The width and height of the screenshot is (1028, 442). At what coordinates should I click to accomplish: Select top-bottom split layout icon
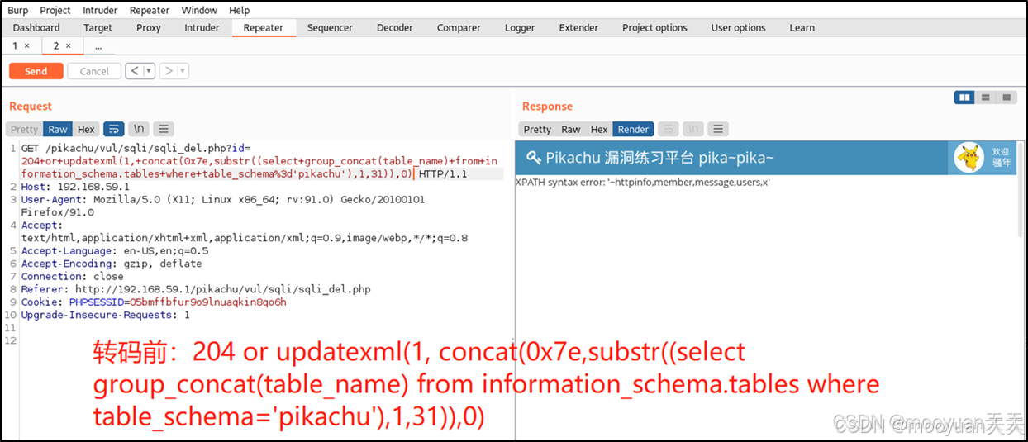point(985,97)
